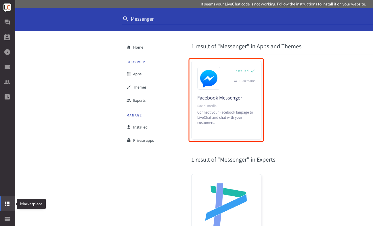Select Themes under Discover
The image size is (373, 226).
(140, 87)
